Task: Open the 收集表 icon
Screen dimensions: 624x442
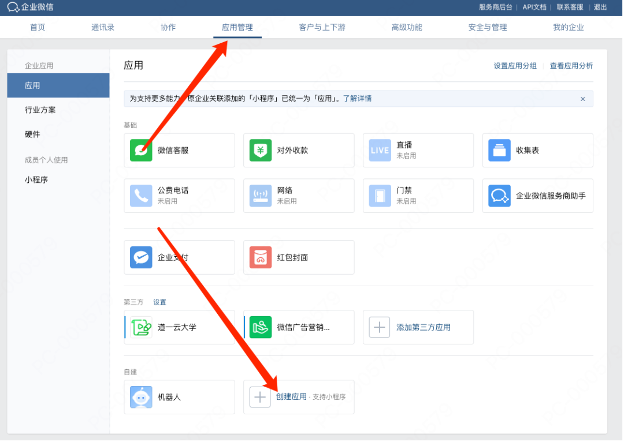Action: coord(499,150)
